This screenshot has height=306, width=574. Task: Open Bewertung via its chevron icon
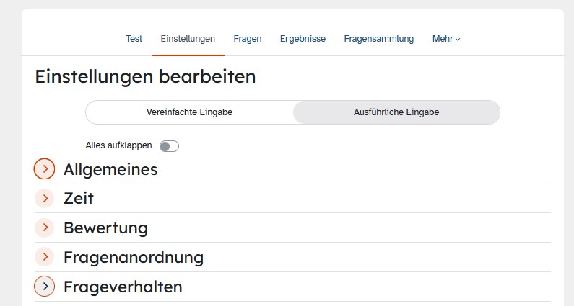pyautogui.click(x=44, y=228)
